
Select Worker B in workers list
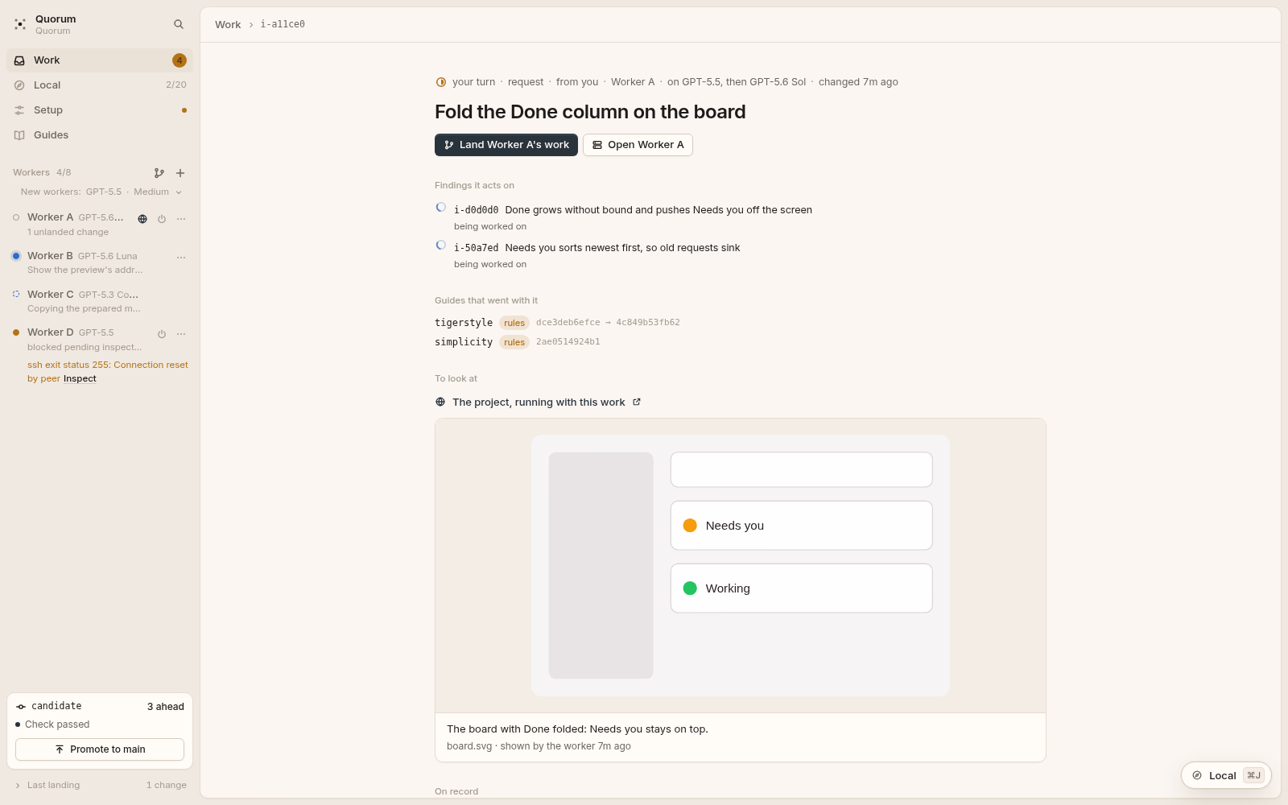point(100,262)
